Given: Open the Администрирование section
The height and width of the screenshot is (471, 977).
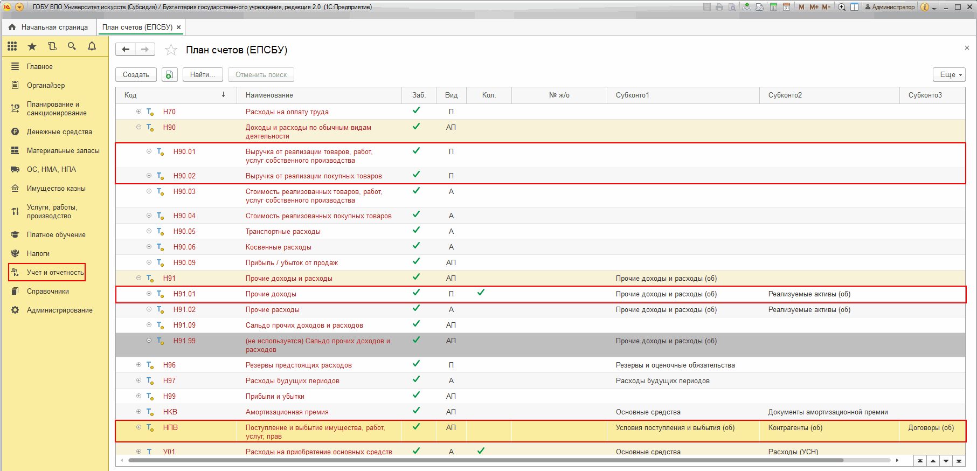Looking at the screenshot, I should (x=60, y=310).
